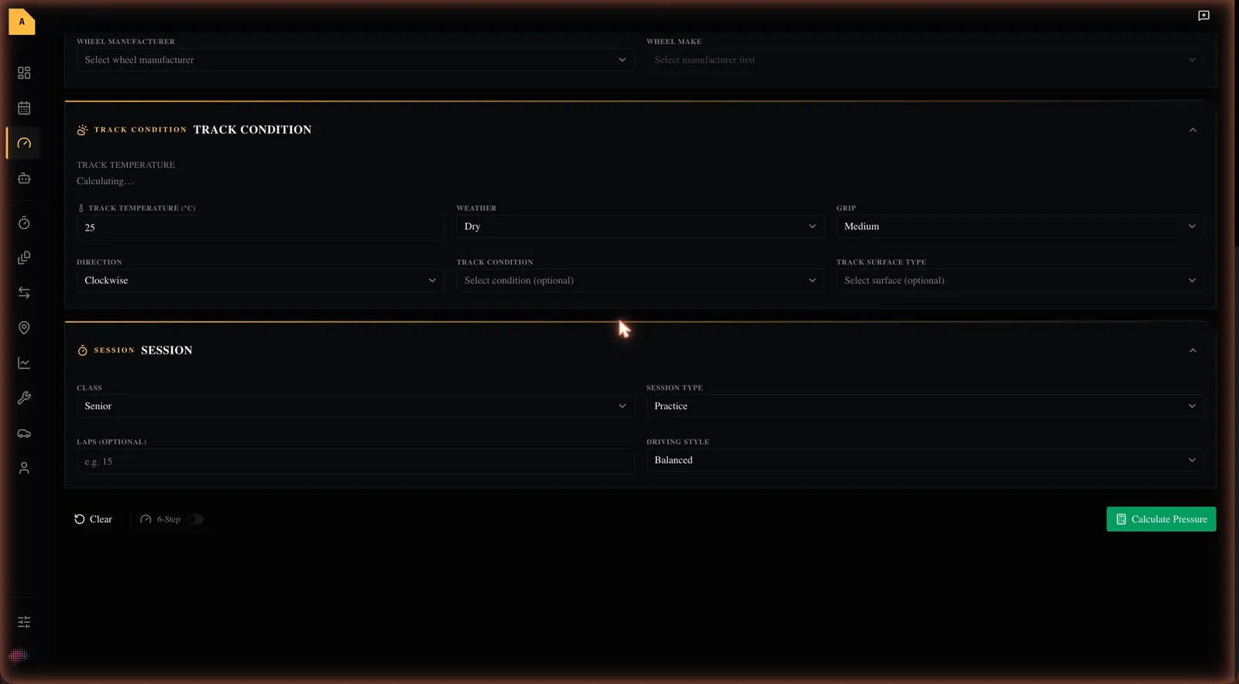Image resolution: width=1239 pixels, height=684 pixels.
Task: Open the Direction dropdown showing Clockwise
Action: click(260, 280)
